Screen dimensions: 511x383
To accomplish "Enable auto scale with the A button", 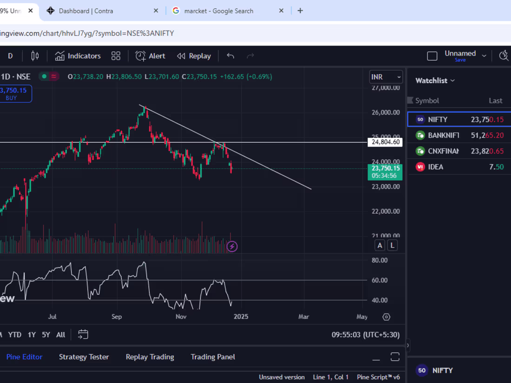I will point(380,245).
